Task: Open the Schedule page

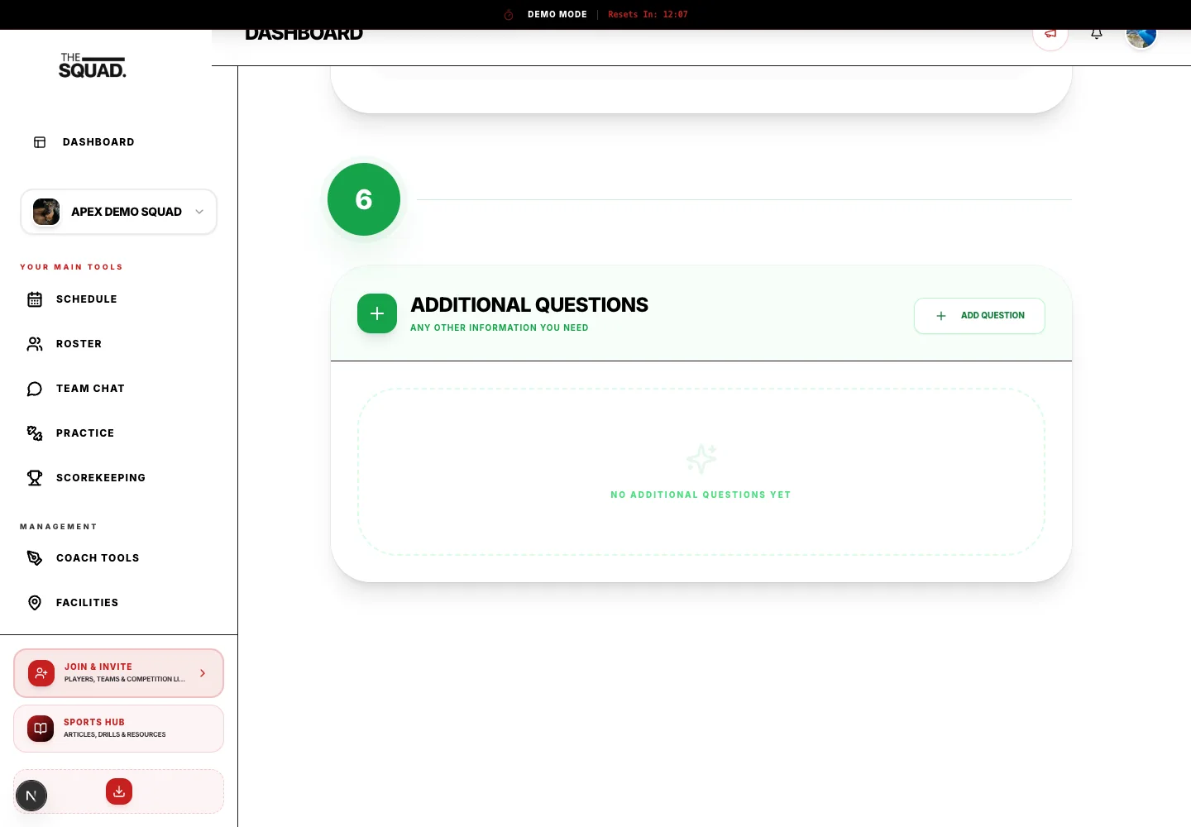Action: pyautogui.click(x=87, y=299)
